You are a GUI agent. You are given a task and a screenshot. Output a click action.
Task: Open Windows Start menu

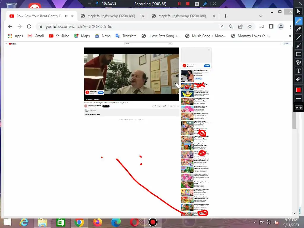[x=7, y=222]
